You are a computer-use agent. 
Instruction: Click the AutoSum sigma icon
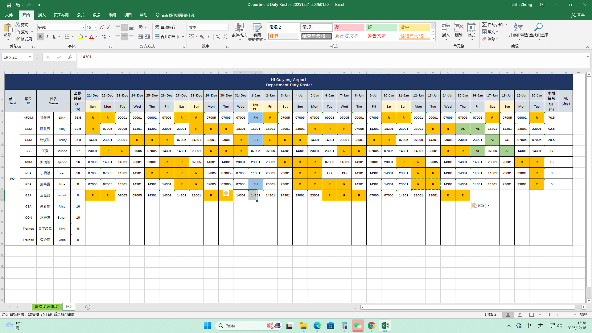click(x=484, y=25)
